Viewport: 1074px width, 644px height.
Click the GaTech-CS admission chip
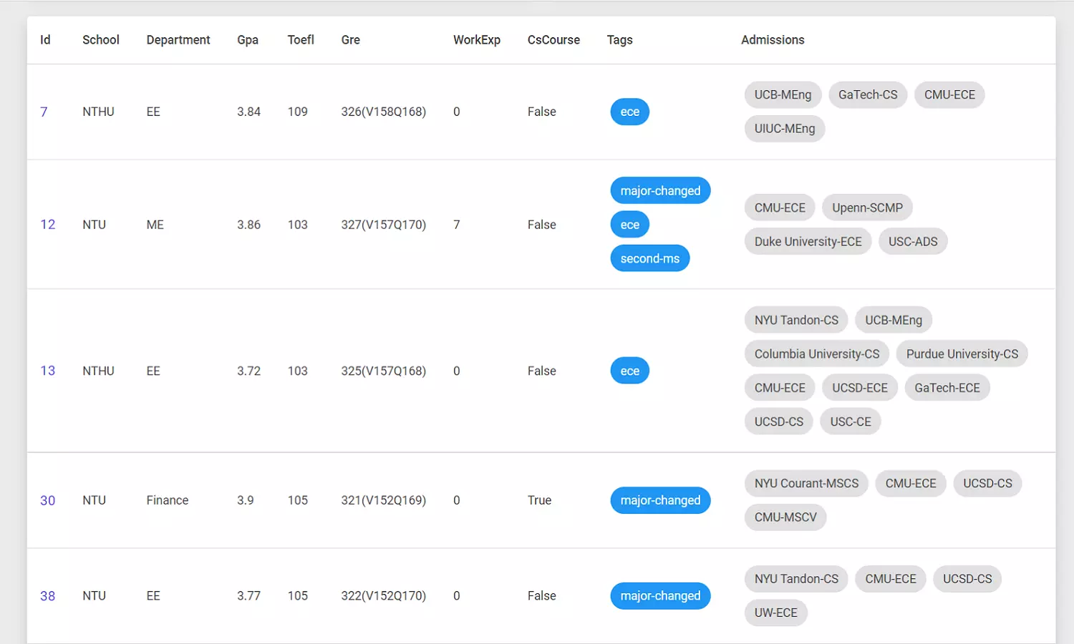coord(867,94)
